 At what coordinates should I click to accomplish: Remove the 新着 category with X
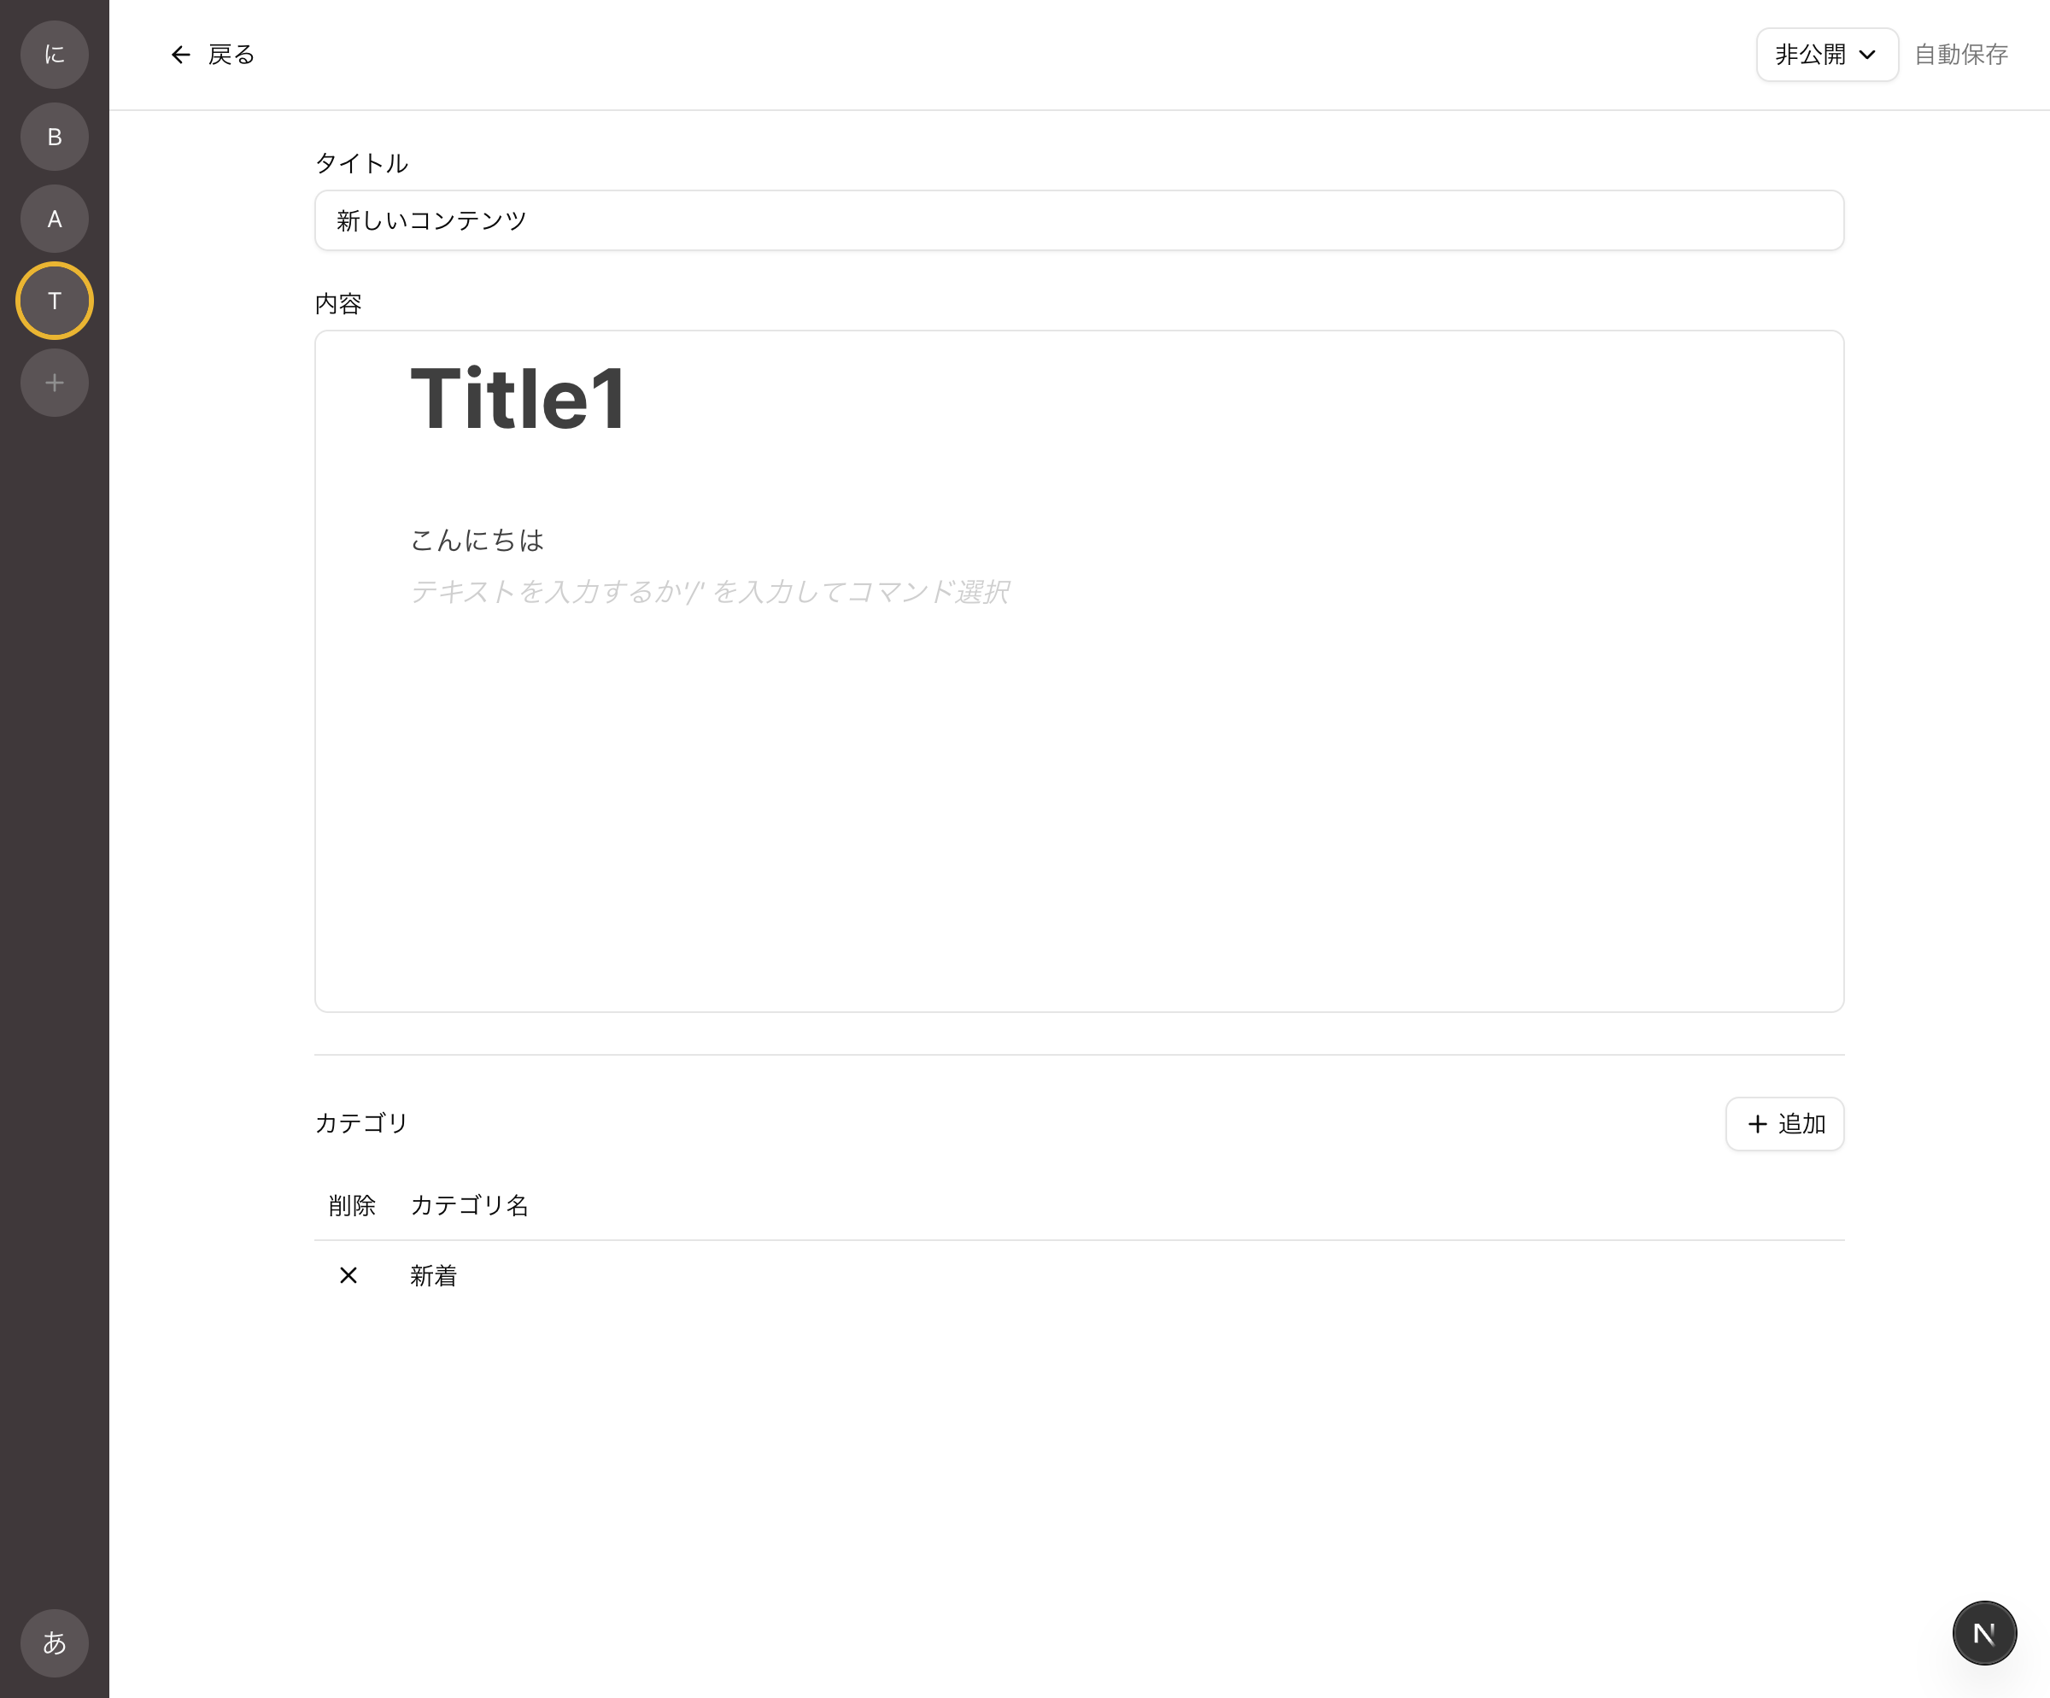pos(348,1275)
